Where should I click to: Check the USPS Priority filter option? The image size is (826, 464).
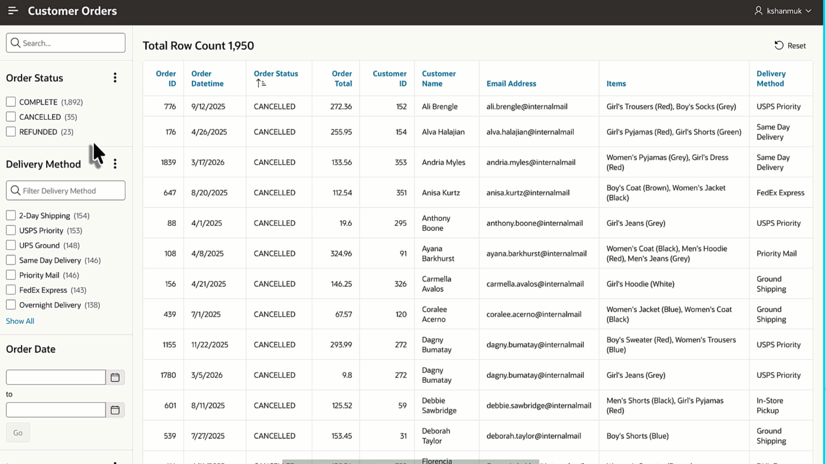click(x=11, y=231)
